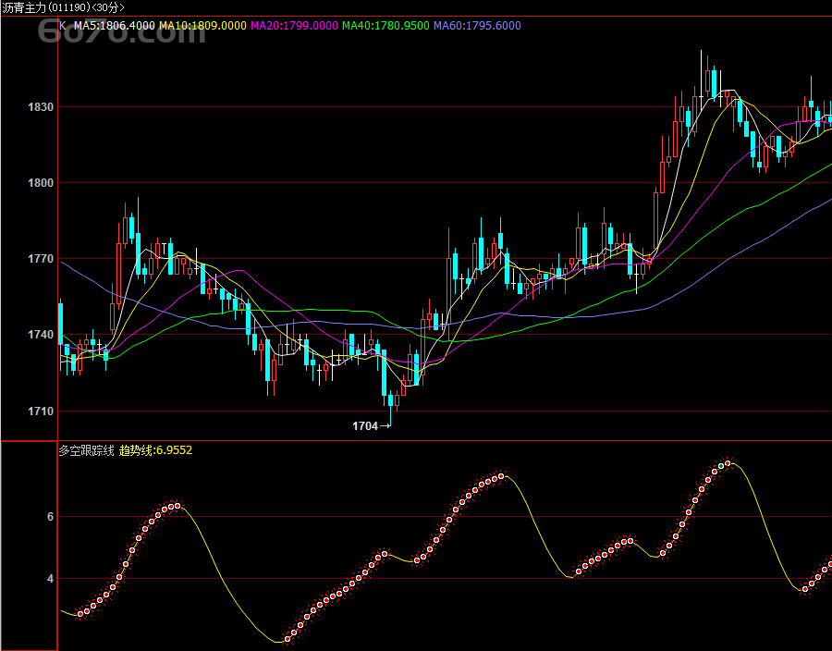Select the MA5:1806.4000 indicator label
Screen dimensions: 832x651
pyautogui.click(x=114, y=26)
